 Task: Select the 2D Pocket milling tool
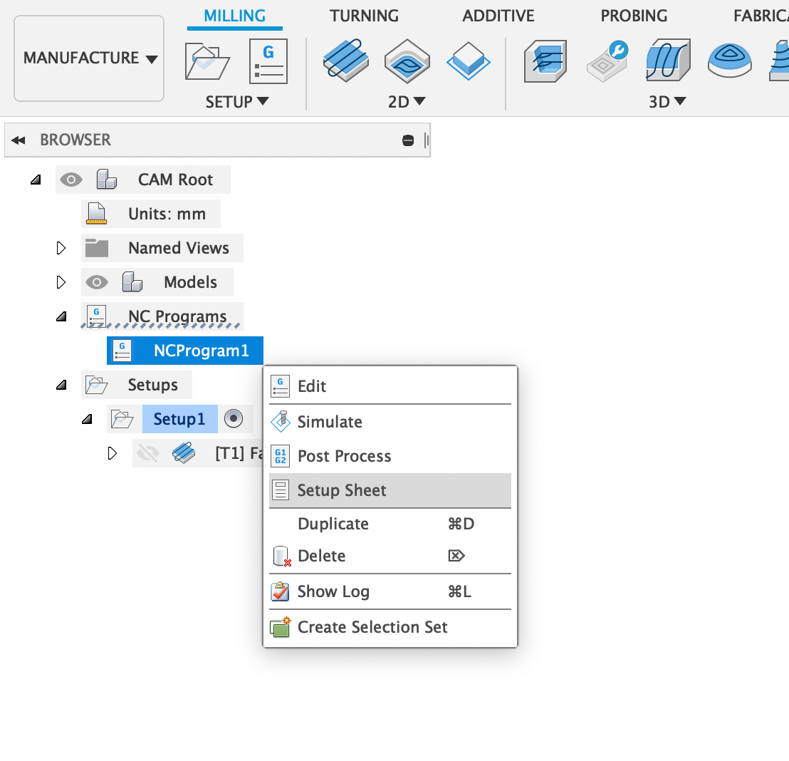(407, 61)
